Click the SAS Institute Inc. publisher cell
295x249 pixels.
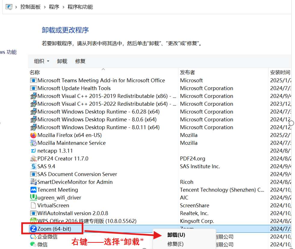[x=200, y=166]
